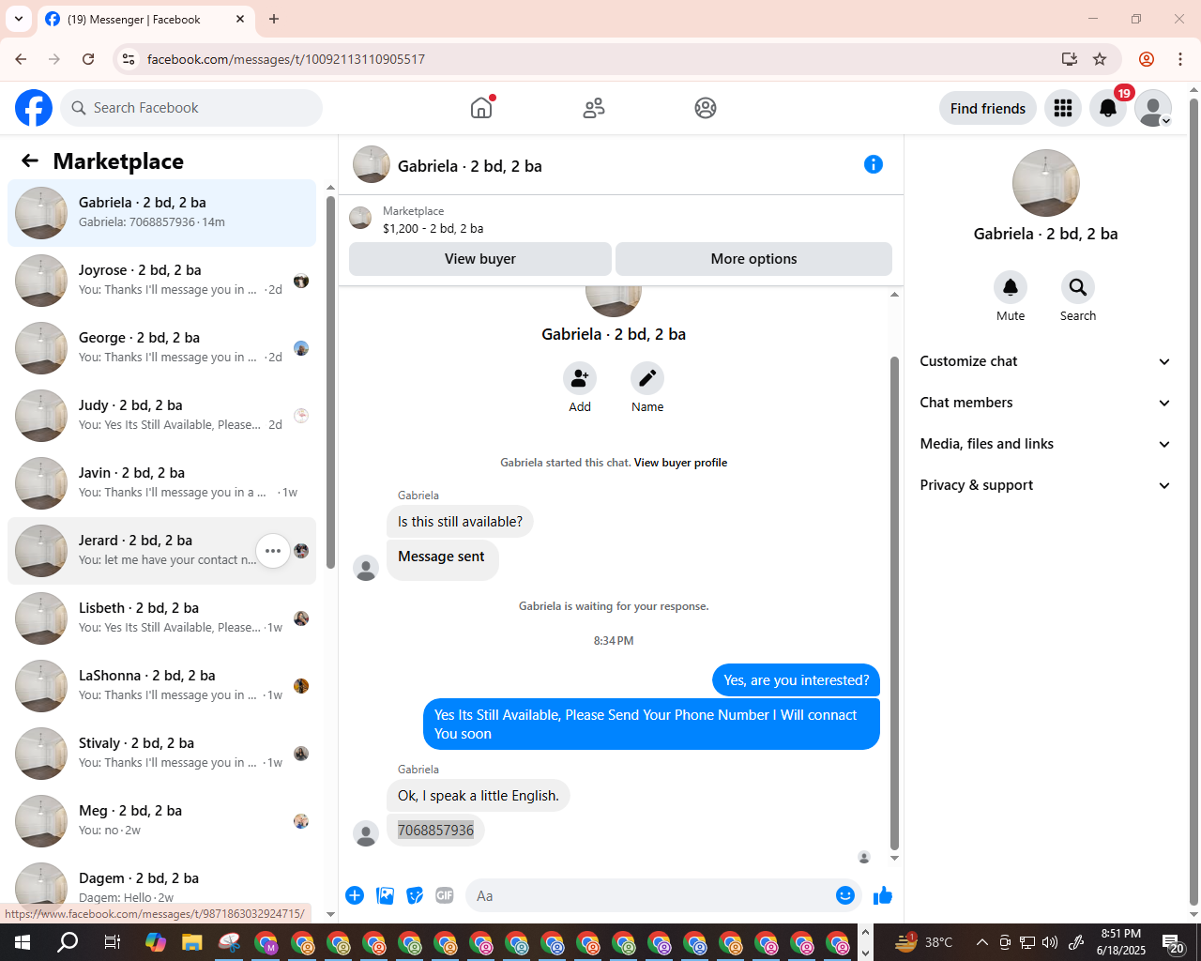The image size is (1201, 961).
Task: Open the Lisbeth conversation
Action: coord(161,618)
